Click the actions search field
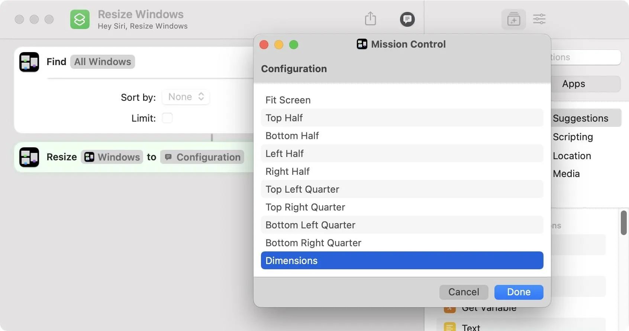 tap(586, 57)
